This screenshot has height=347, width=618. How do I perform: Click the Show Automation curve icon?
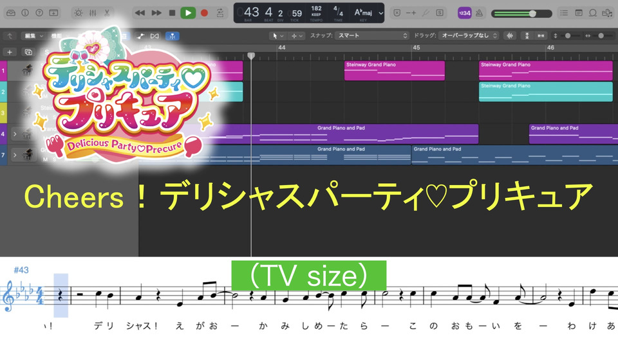140,36
